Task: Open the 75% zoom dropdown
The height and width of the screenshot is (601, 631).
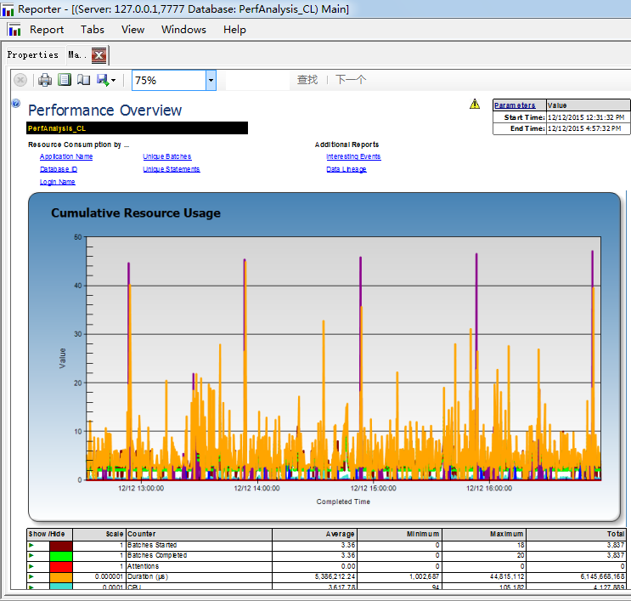Action: (211, 80)
